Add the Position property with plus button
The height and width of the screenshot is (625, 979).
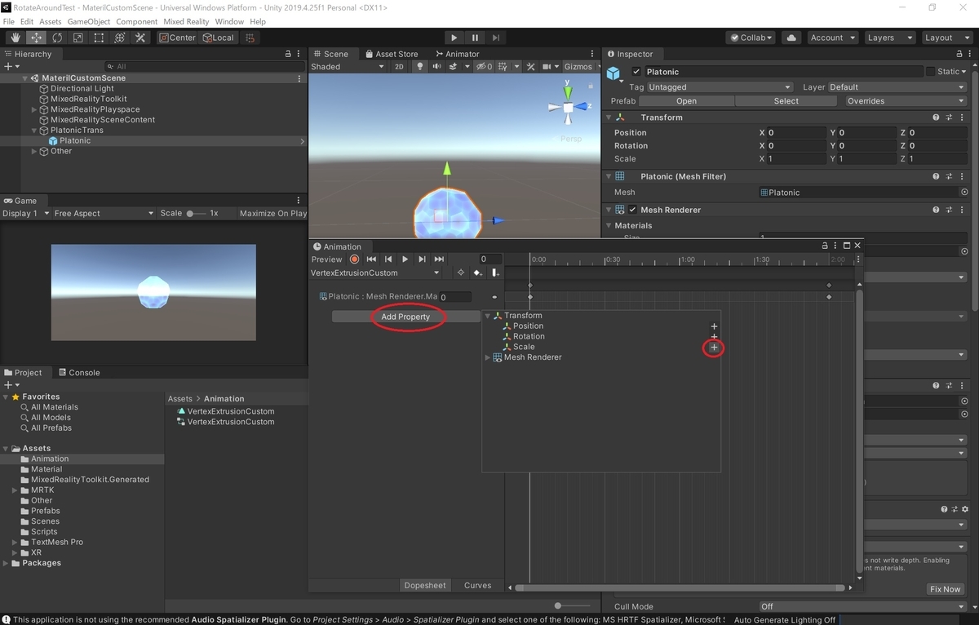click(x=714, y=326)
